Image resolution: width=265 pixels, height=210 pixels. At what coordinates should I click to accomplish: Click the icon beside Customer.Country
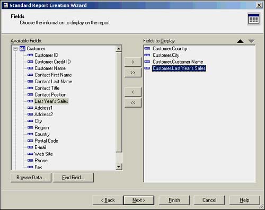147,48
